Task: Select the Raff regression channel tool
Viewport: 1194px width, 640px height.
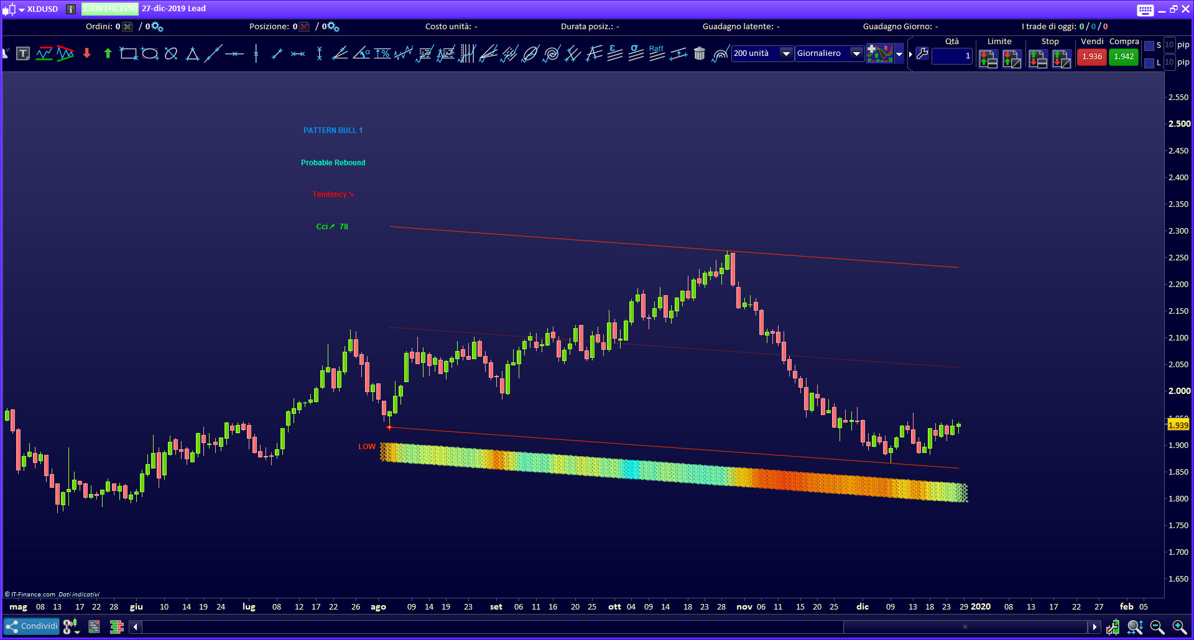Action: (657, 53)
